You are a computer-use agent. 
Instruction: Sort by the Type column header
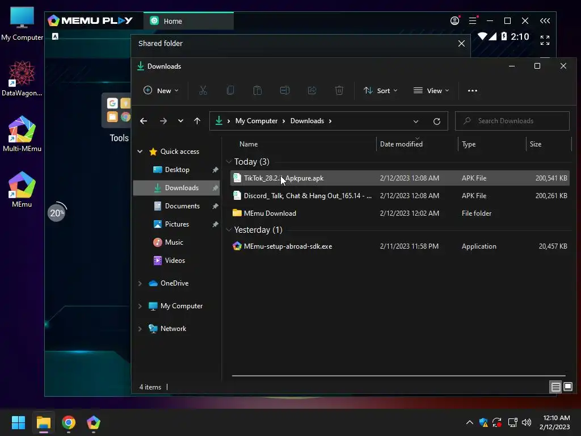[x=492, y=144]
